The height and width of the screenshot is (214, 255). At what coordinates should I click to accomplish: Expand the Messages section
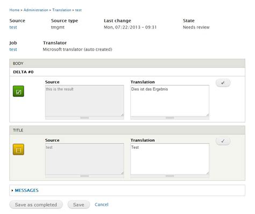point(26,190)
